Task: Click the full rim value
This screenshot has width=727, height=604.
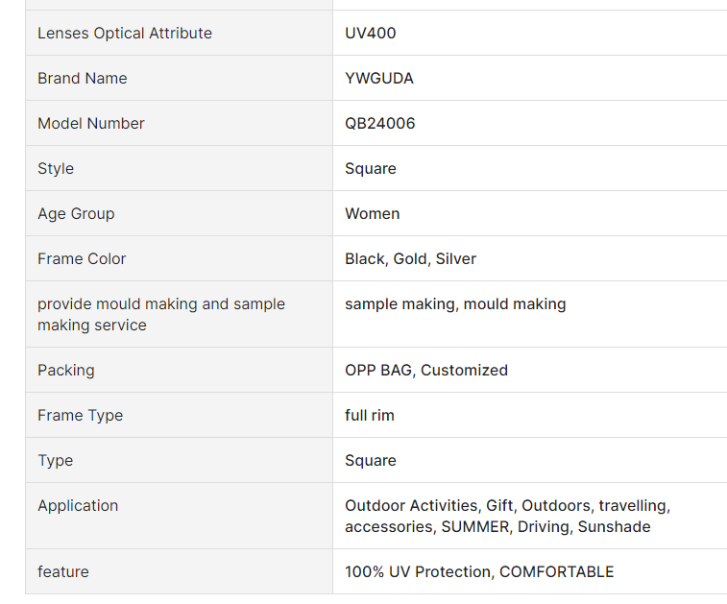Action: click(x=370, y=416)
